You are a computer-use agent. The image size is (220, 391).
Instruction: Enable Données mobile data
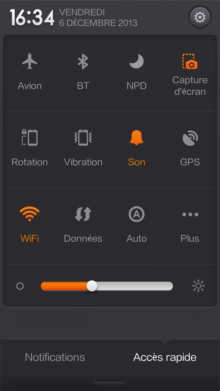(x=83, y=214)
